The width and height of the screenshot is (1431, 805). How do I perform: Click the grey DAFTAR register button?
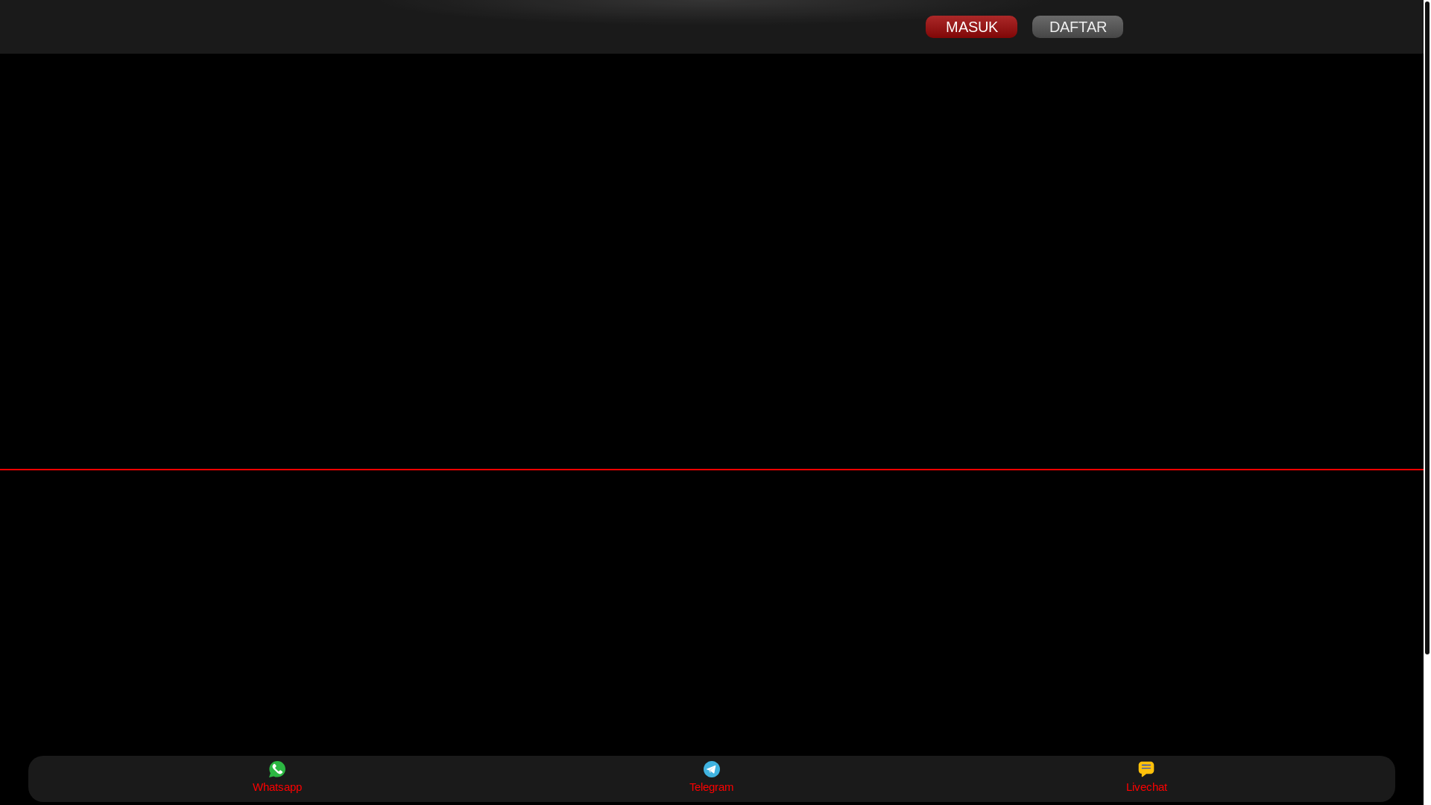[1078, 27]
